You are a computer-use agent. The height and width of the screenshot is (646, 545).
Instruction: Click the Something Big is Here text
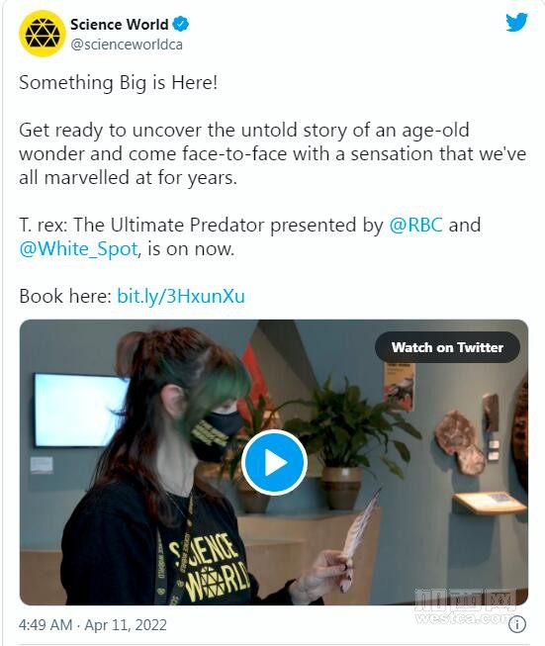[x=119, y=82]
